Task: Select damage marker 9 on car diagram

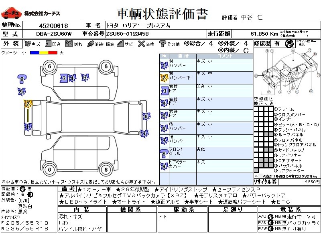Action: click(22, 92)
